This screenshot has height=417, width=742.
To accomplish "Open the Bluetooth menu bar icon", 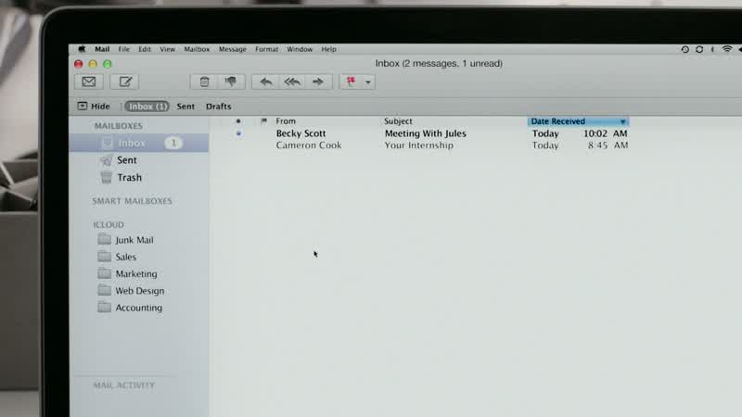I will (x=712, y=49).
